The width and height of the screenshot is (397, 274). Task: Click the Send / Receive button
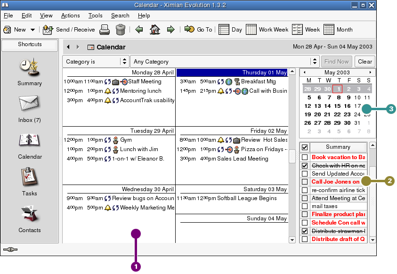click(69, 30)
